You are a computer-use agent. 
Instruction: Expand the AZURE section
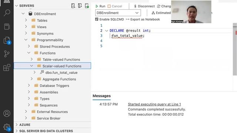(x=16, y=125)
